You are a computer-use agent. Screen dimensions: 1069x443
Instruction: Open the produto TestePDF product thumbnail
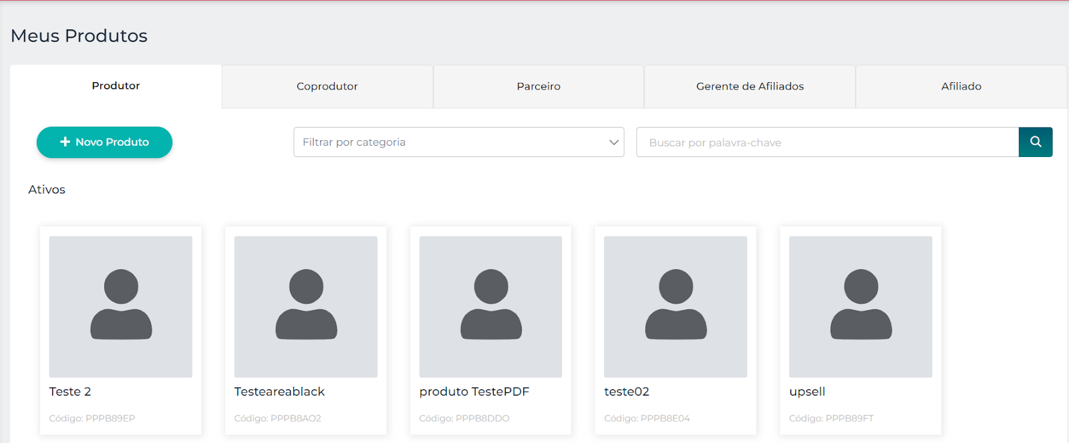click(490, 307)
